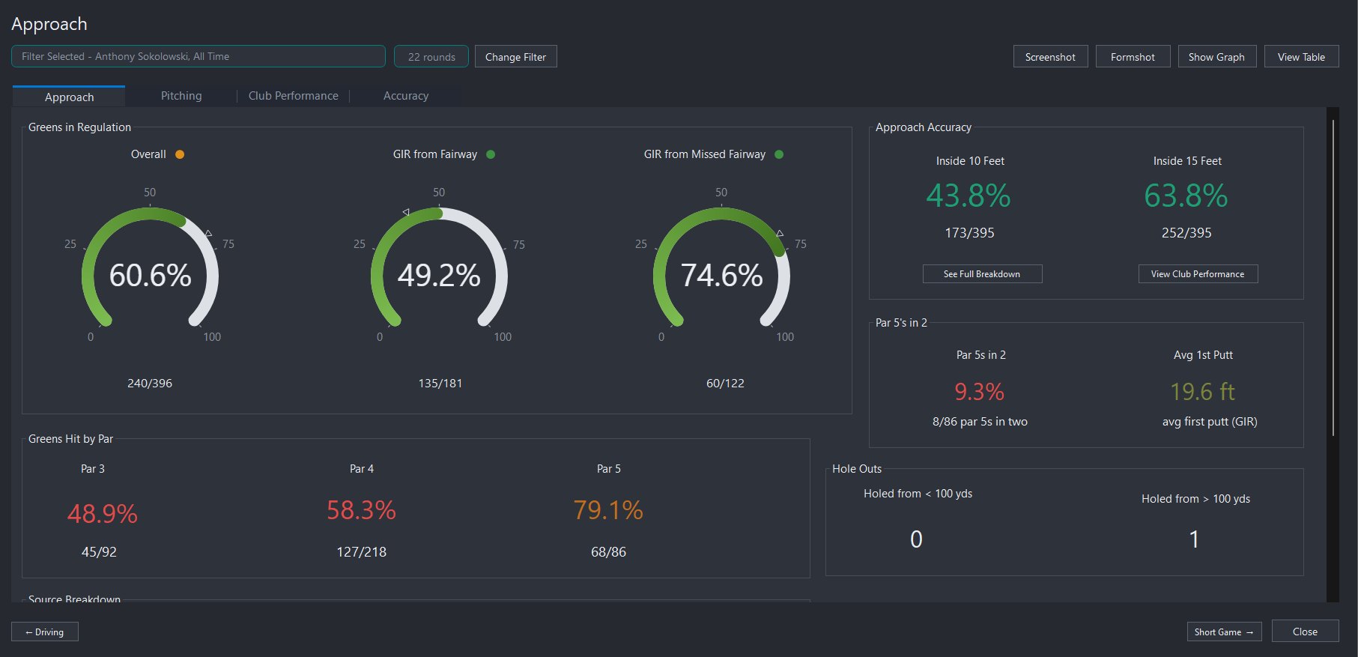Click the 63.8% Inside 15 Feet value
The width and height of the screenshot is (1358, 657).
click(x=1186, y=196)
